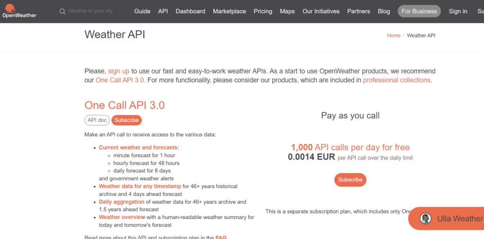Open 'Current weather and forecasts' link

point(139,147)
